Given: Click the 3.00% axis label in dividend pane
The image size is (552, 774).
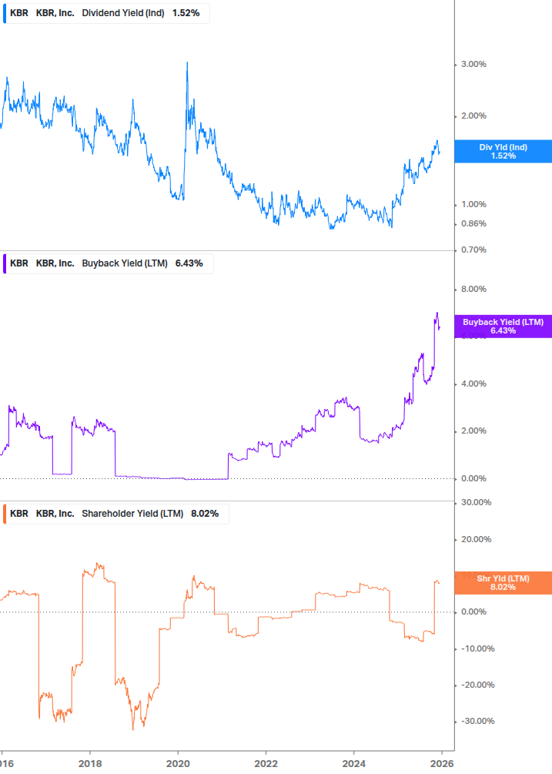Looking at the screenshot, I should point(473,64).
